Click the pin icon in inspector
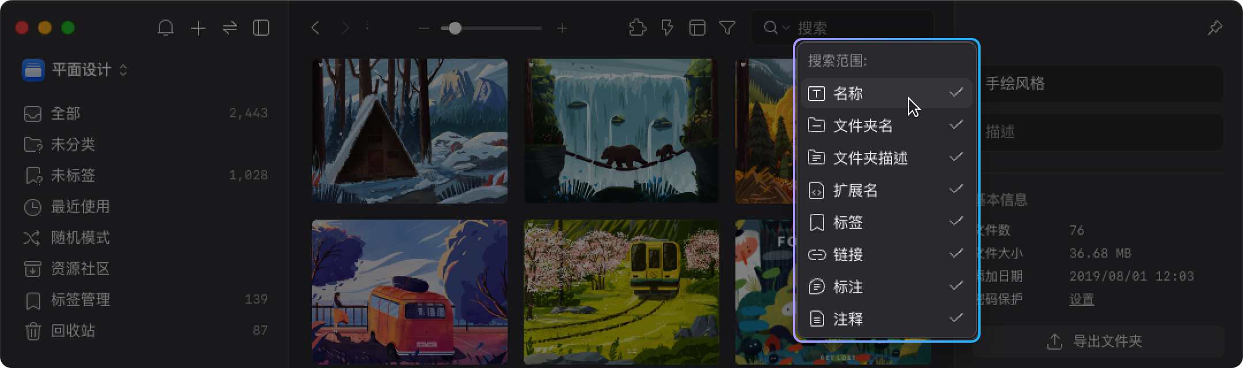This screenshot has width=1243, height=368. [1215, 28]
